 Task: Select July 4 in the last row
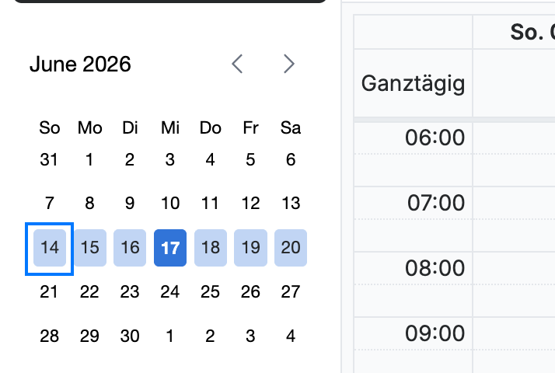[291, 336]
